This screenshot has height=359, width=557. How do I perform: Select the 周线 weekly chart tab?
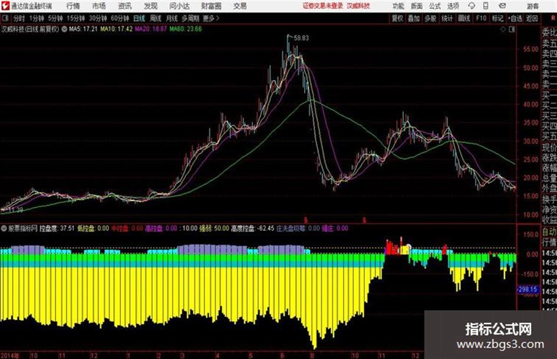point(156,18)
